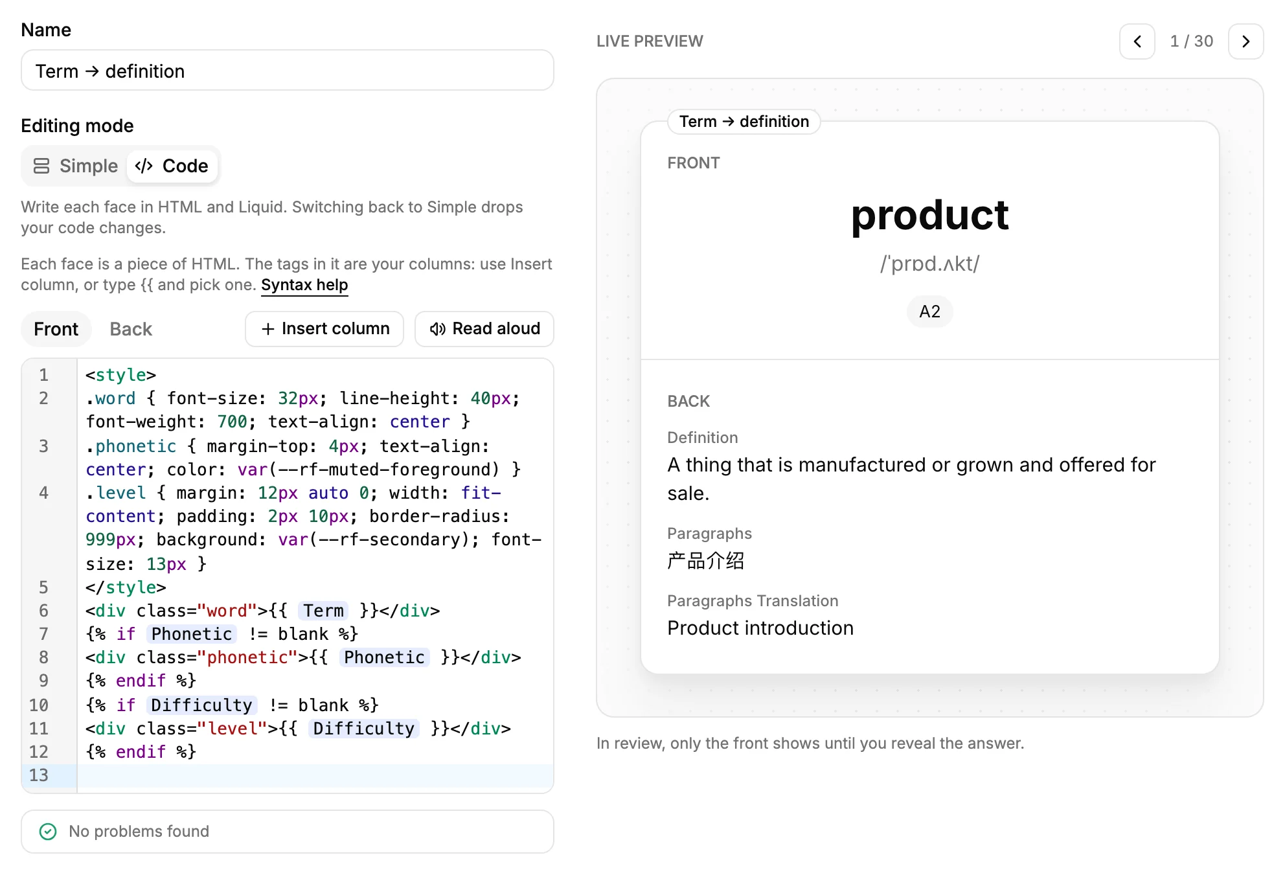Click the LIVE PREVIEW heading
Image resolution: width=1285 pixels, height=875 pixels.
point(650,41)
